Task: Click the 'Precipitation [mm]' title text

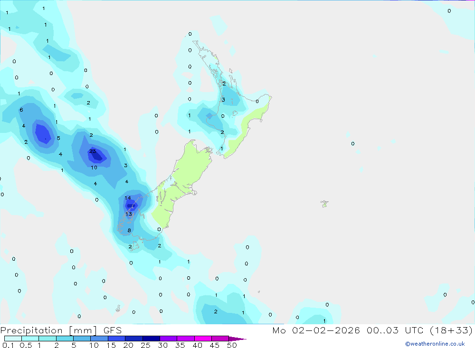Action: 49,330
